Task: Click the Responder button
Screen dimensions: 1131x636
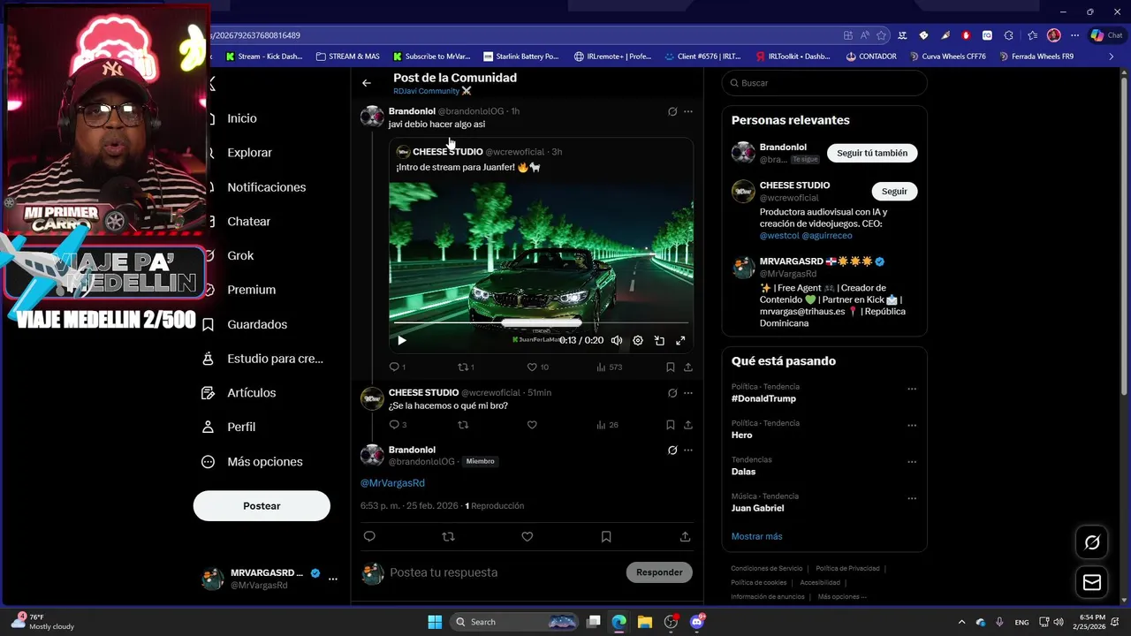Action: [x=659, y=572]
